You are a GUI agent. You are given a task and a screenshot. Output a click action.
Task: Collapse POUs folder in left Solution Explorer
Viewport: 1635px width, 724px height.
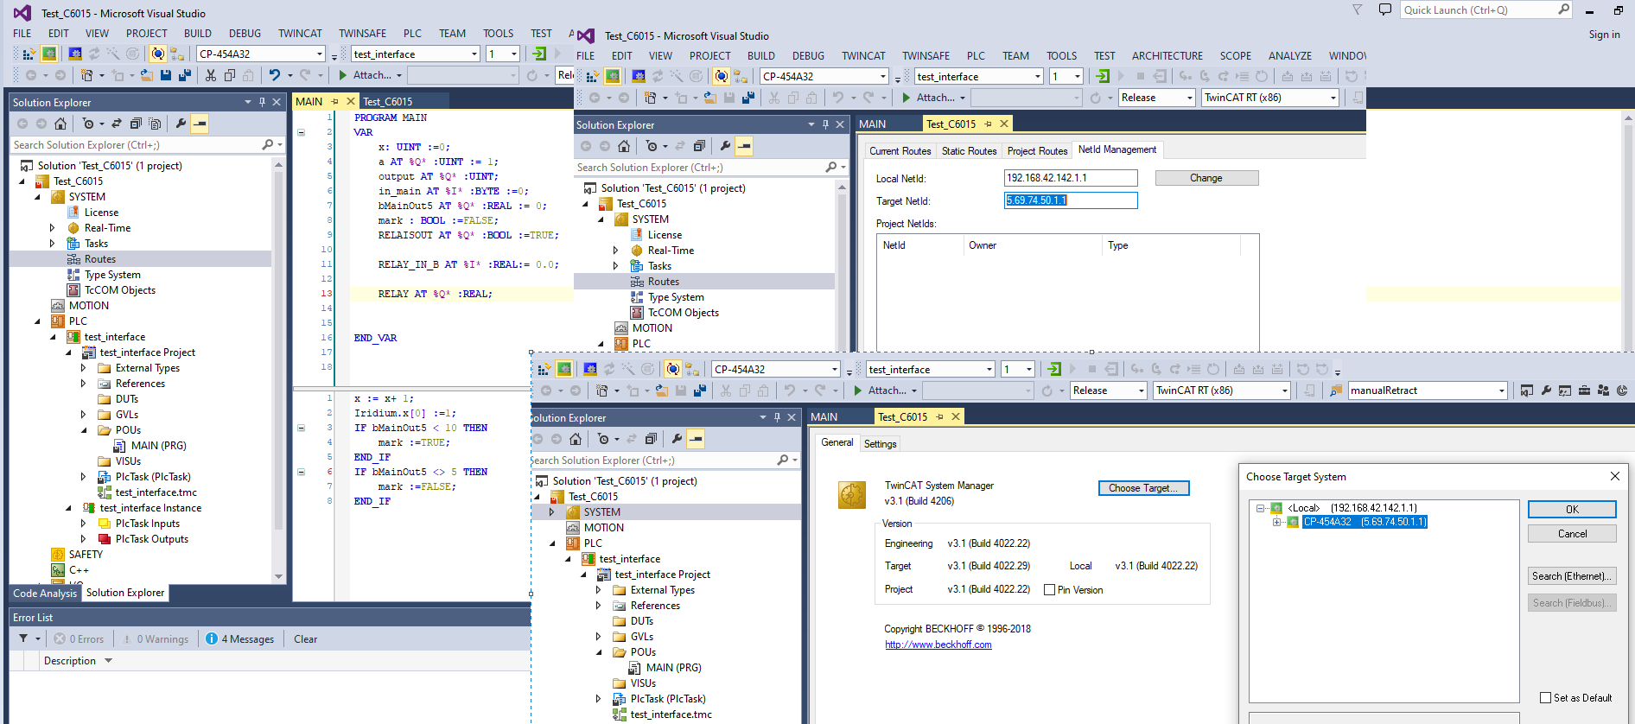(84, 430)
